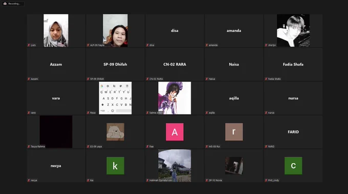Click the muted mic icon beside vara label
Screen dimensions: 348x194
point(29,113)
